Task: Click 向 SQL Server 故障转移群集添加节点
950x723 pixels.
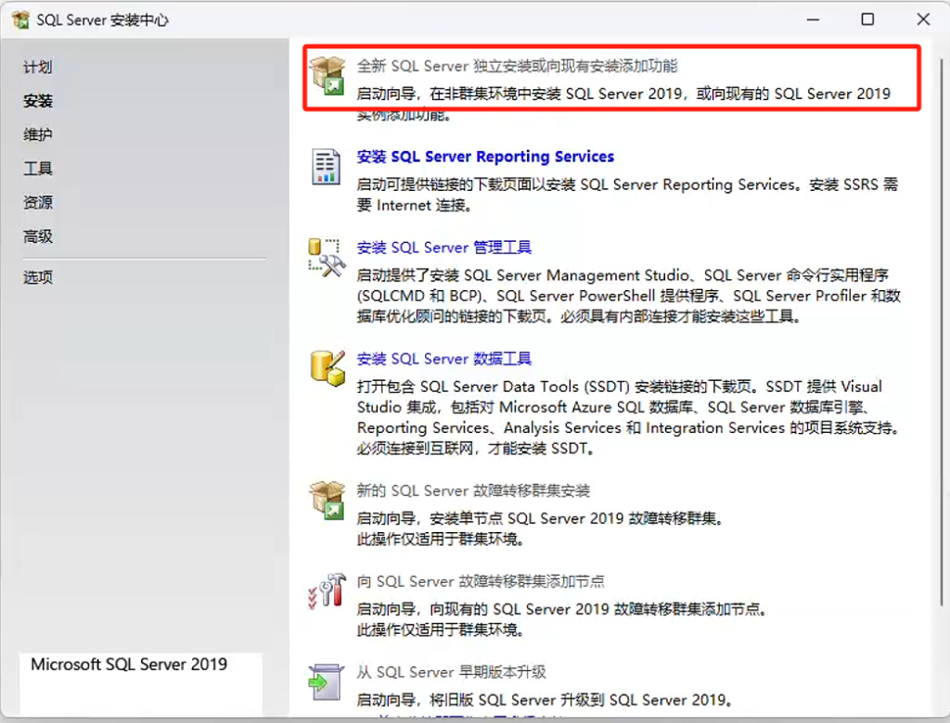Action: point(481,581)
